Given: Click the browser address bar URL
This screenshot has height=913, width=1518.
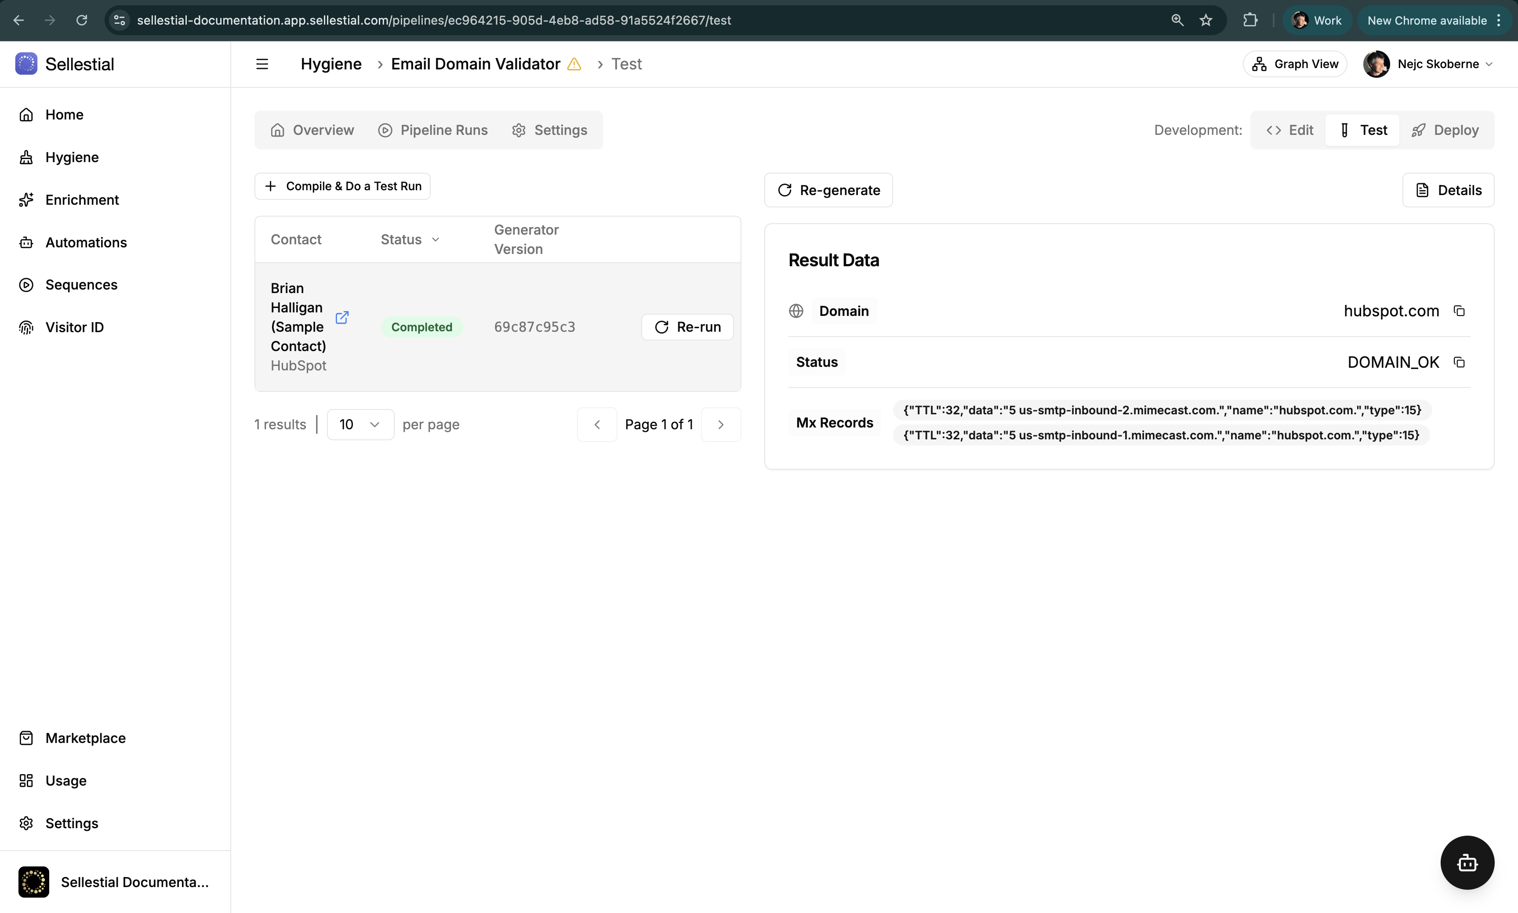Looking at the screenshot, I should point(433,20).
